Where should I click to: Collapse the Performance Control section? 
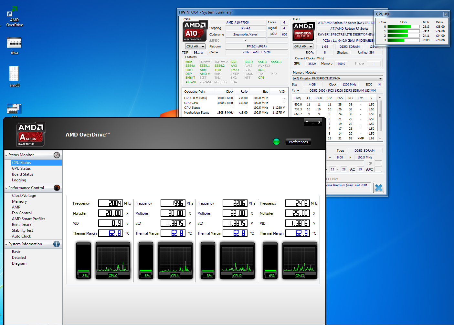[x=6, y=188]
